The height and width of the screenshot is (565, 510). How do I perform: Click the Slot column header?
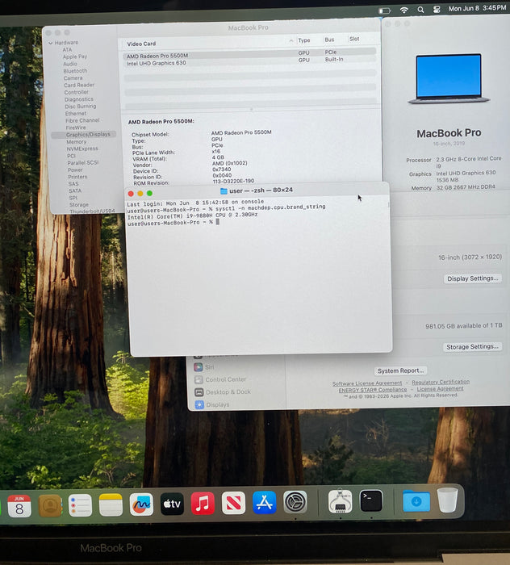pos(354,39)
